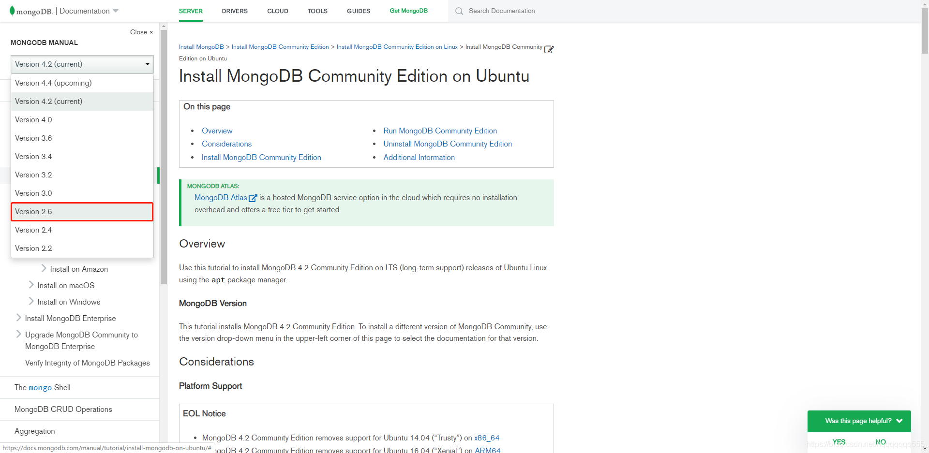Viewport: 929px width, 453px height.
Task: Select Version 3.6
Action: 82,138
